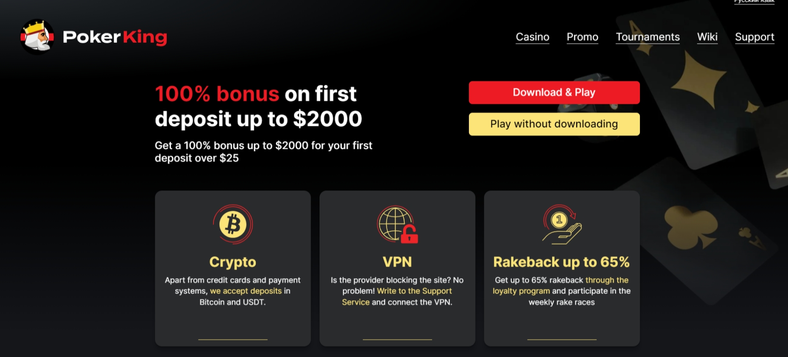
Task: Click the Download & Play button
Action: (x=554, y=92)
